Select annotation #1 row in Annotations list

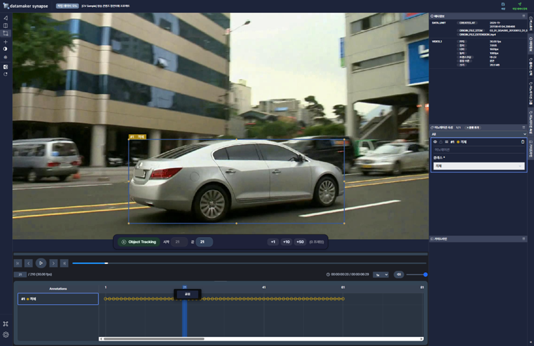[x=58, y=299]
